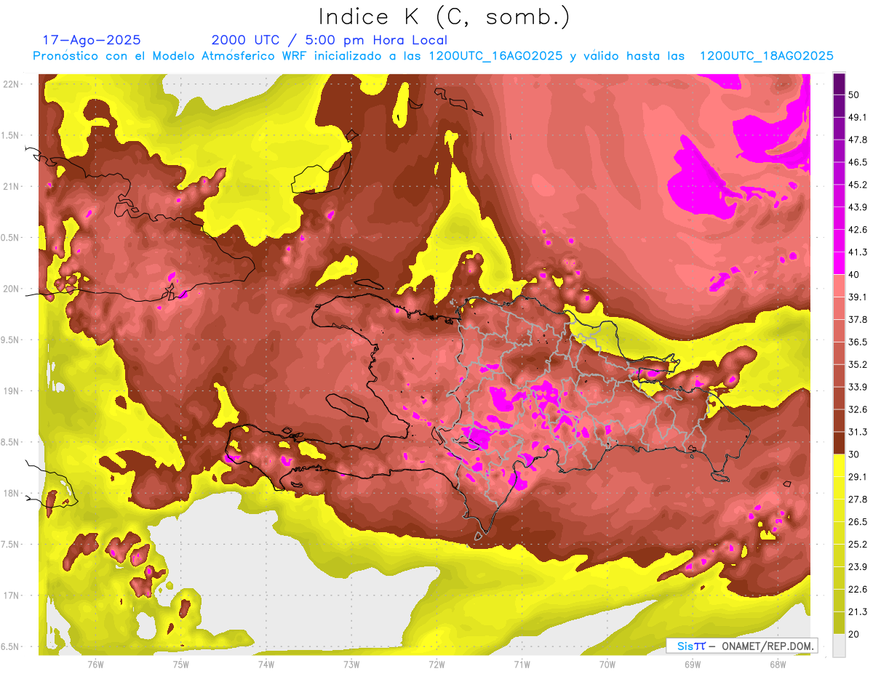Image resolution: width=873 pixels, height=674 pixels.
Task: Click the "18N" latitude axis label
Action: point(12,493)
